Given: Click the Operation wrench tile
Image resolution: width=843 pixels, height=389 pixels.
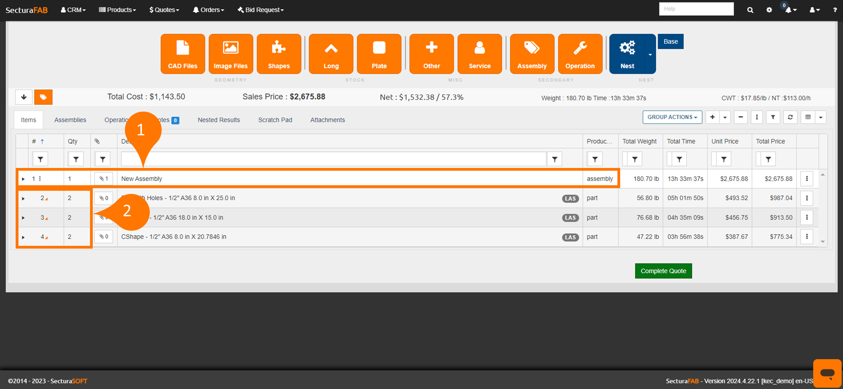Looking at the screenshot, I should click(580, 54).
